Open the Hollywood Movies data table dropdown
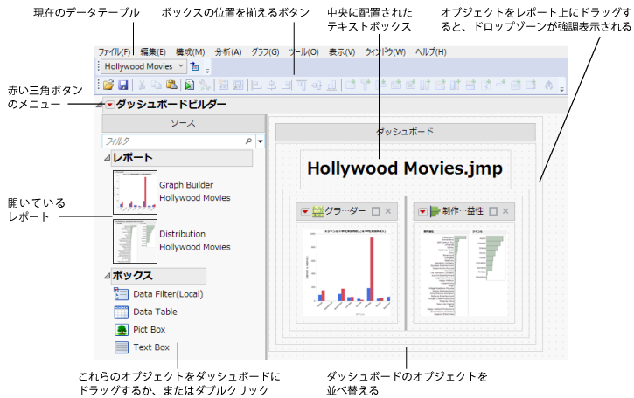 point(180,66)
